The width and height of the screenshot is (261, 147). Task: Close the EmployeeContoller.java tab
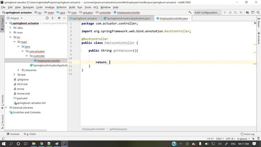click(189, 18)
